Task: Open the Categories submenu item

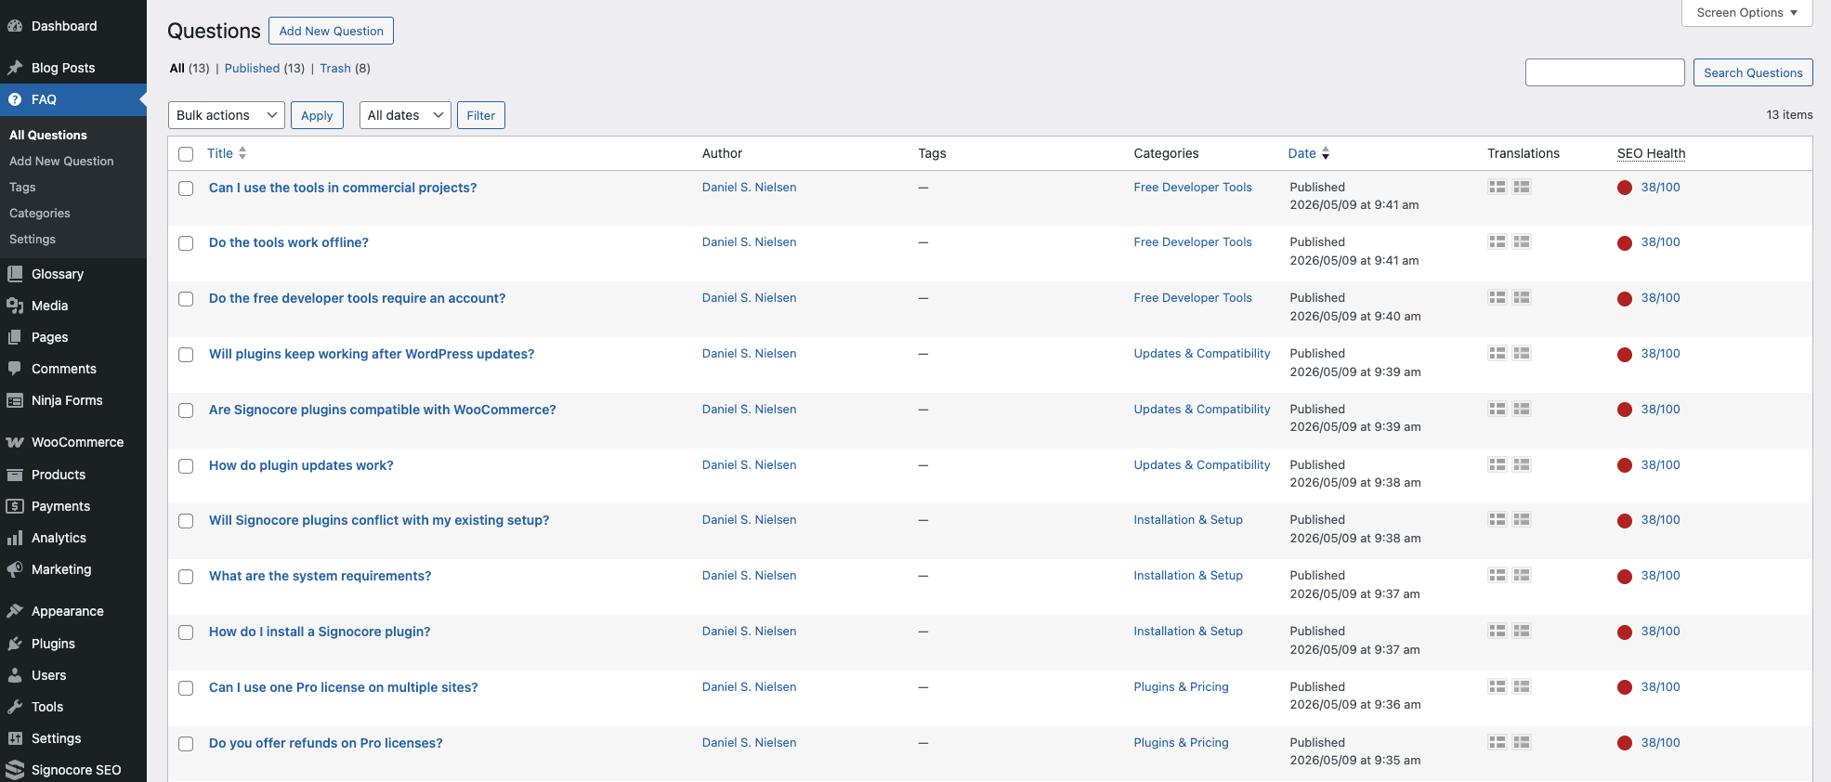Action: (40, 213)
